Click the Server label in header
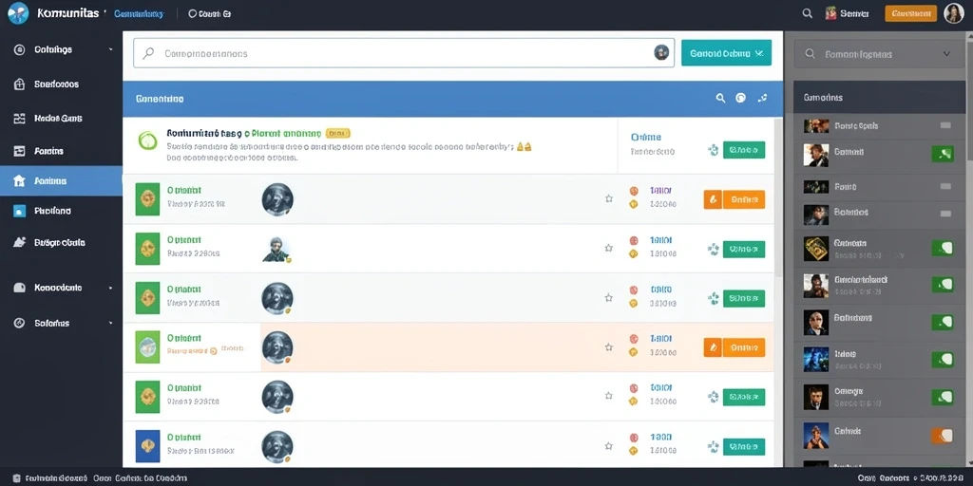The width and height of the screenshot is (973, 486). pyautogui.click(x=854, y=13)
